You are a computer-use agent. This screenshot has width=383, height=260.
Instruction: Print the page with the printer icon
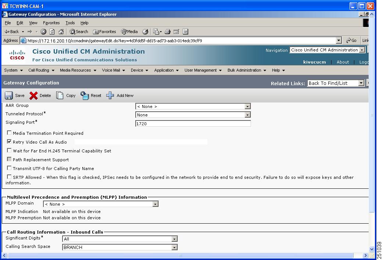(168, 32)
